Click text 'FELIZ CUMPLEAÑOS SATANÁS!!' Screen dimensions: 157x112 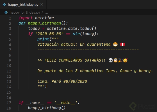pos(75,60)
